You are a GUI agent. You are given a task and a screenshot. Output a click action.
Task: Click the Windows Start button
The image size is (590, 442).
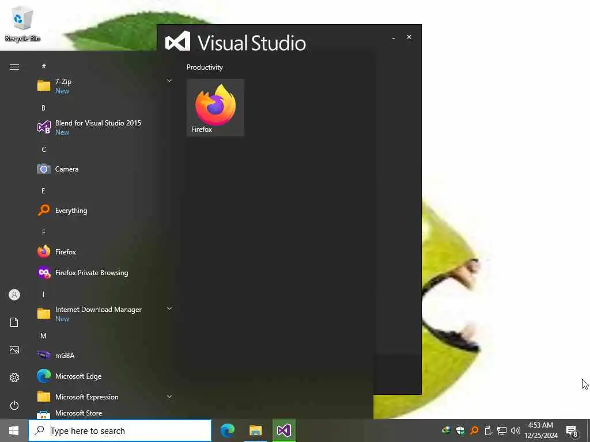click(14, 430)
